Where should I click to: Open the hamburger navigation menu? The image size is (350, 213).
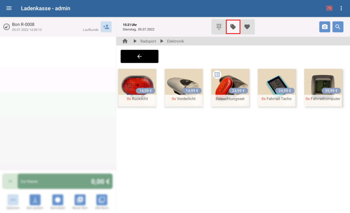point(9,8)
